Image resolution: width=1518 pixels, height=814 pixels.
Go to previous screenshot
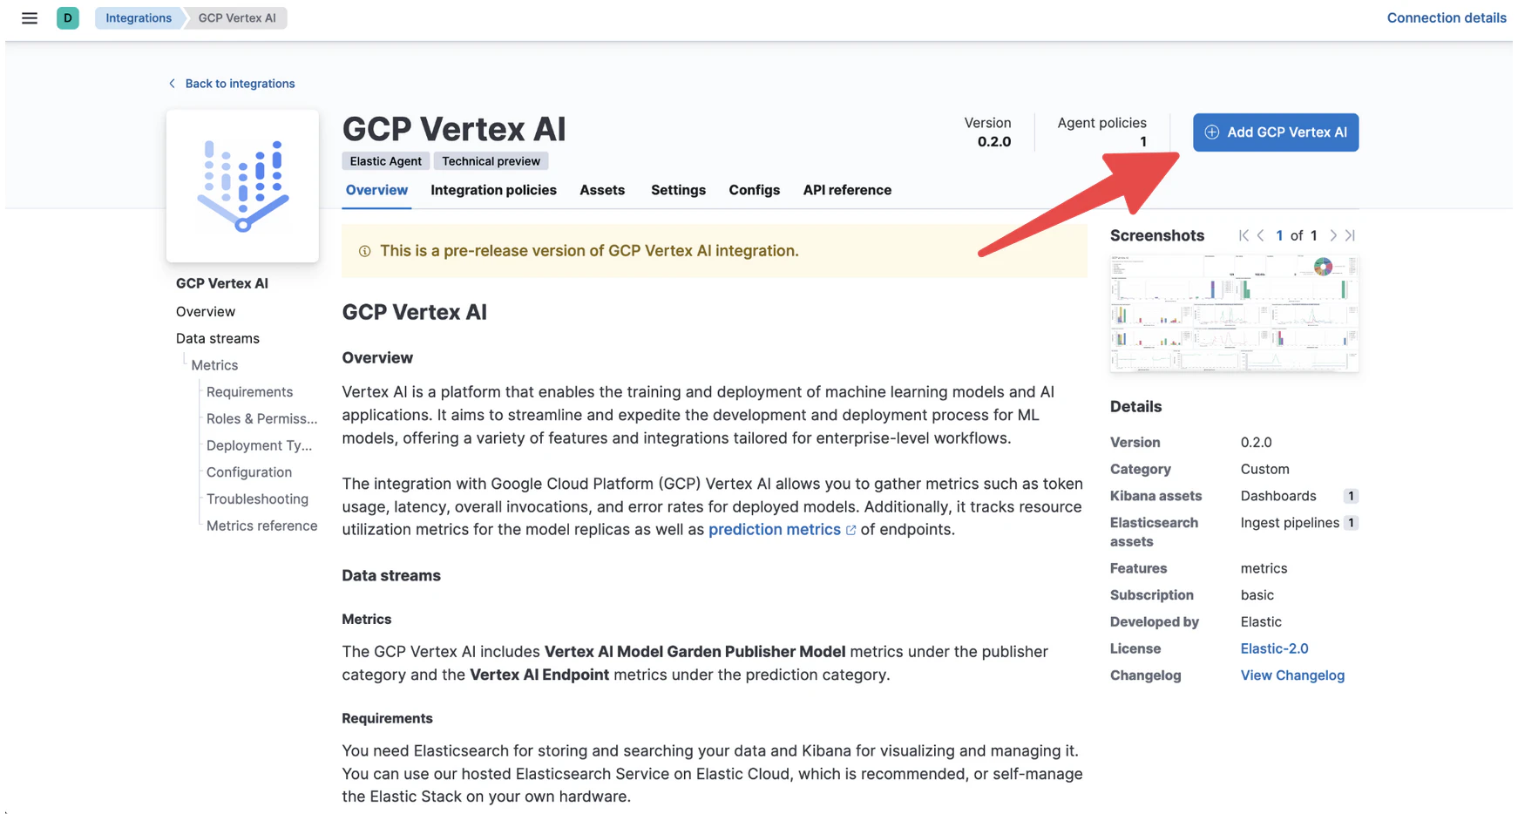tap(1260, 235)
